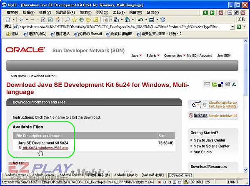Open the 檢視(V) menu
Image resolution: width=250 pixels, height=186 pixels.
click(x=45, y=12)
